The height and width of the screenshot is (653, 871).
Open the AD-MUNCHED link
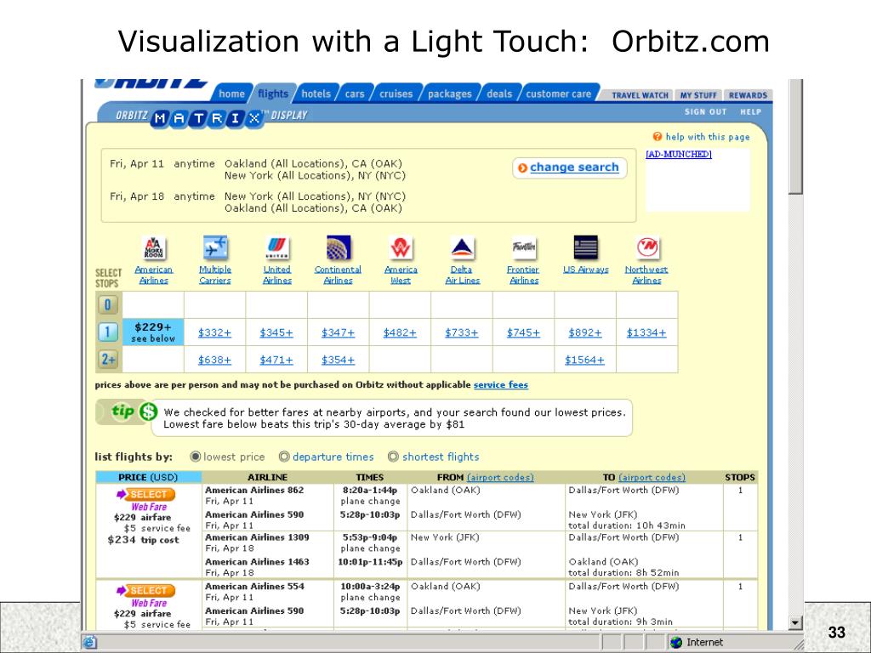(678, 154)
